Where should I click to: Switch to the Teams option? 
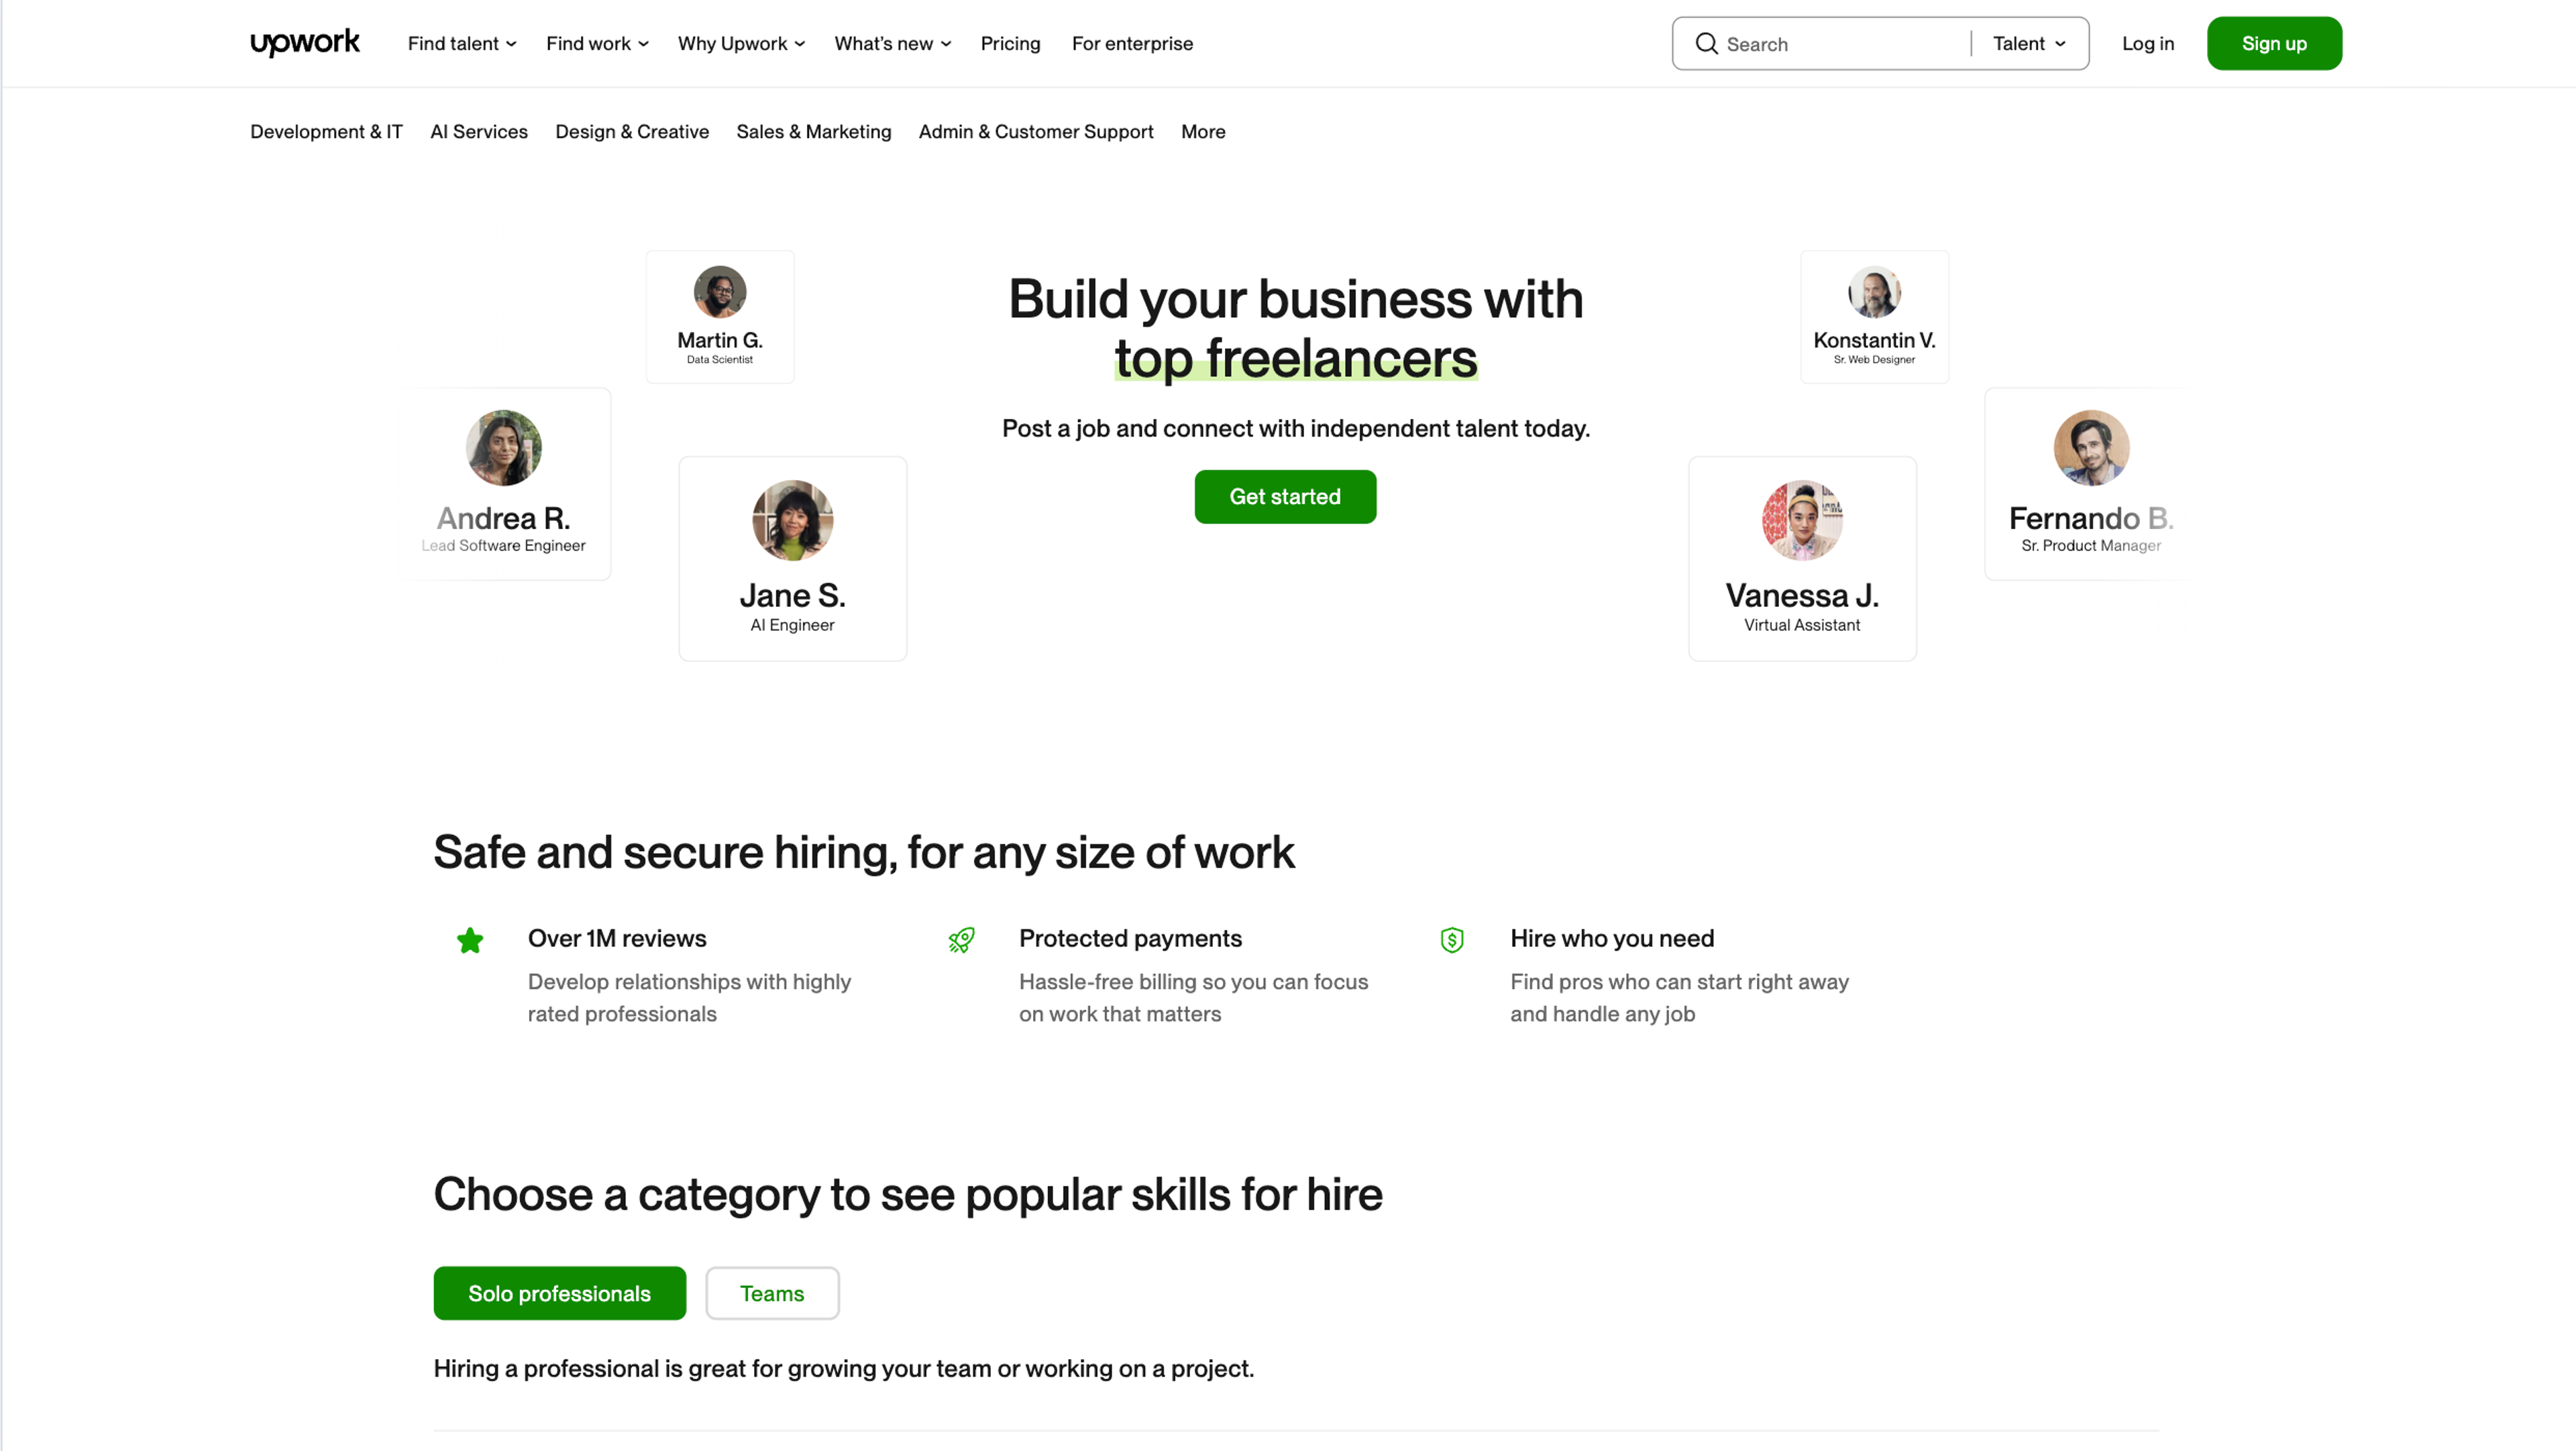771,1292
